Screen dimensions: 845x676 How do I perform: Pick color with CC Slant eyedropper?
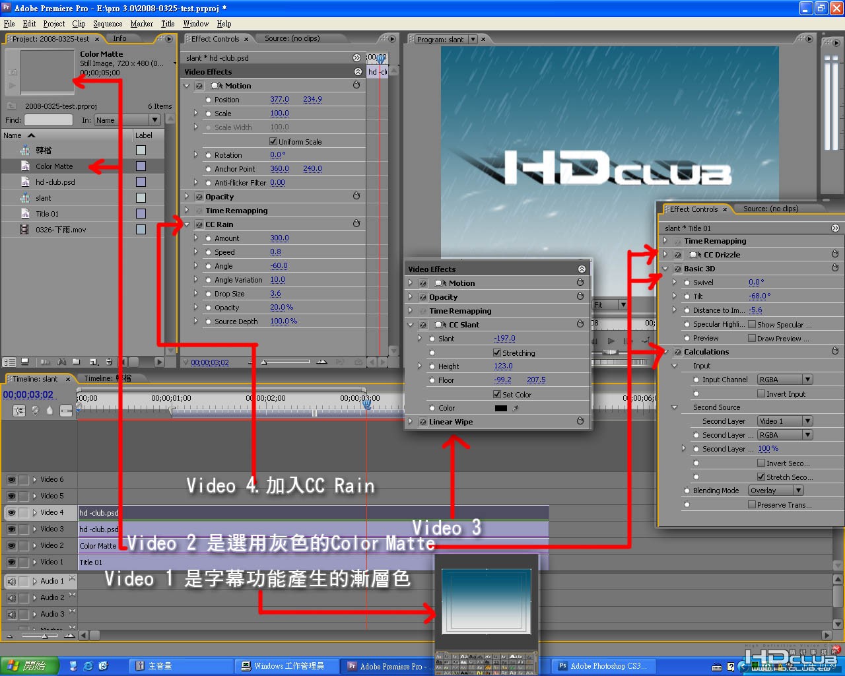(516, 408)
